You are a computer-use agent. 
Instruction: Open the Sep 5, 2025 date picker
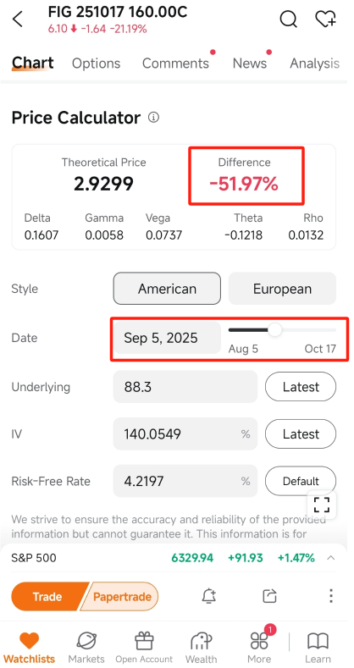point(167,338)
